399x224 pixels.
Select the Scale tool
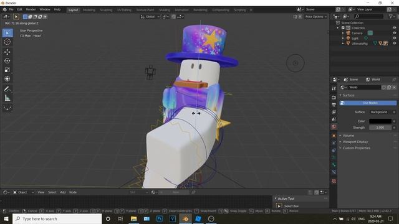(7, 70)
